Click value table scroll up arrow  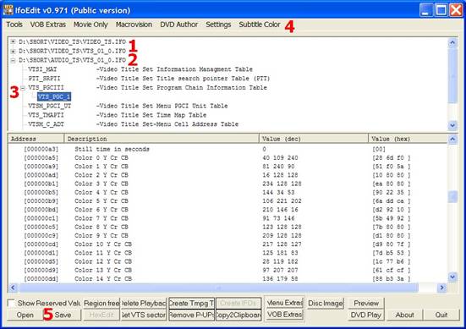(x=452, y=139)
